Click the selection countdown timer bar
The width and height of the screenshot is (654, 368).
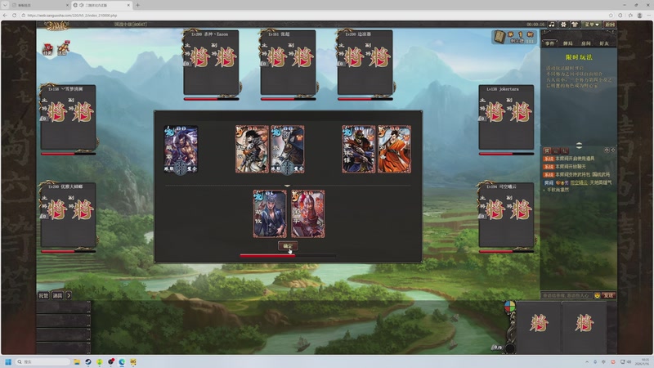(288, 255)
